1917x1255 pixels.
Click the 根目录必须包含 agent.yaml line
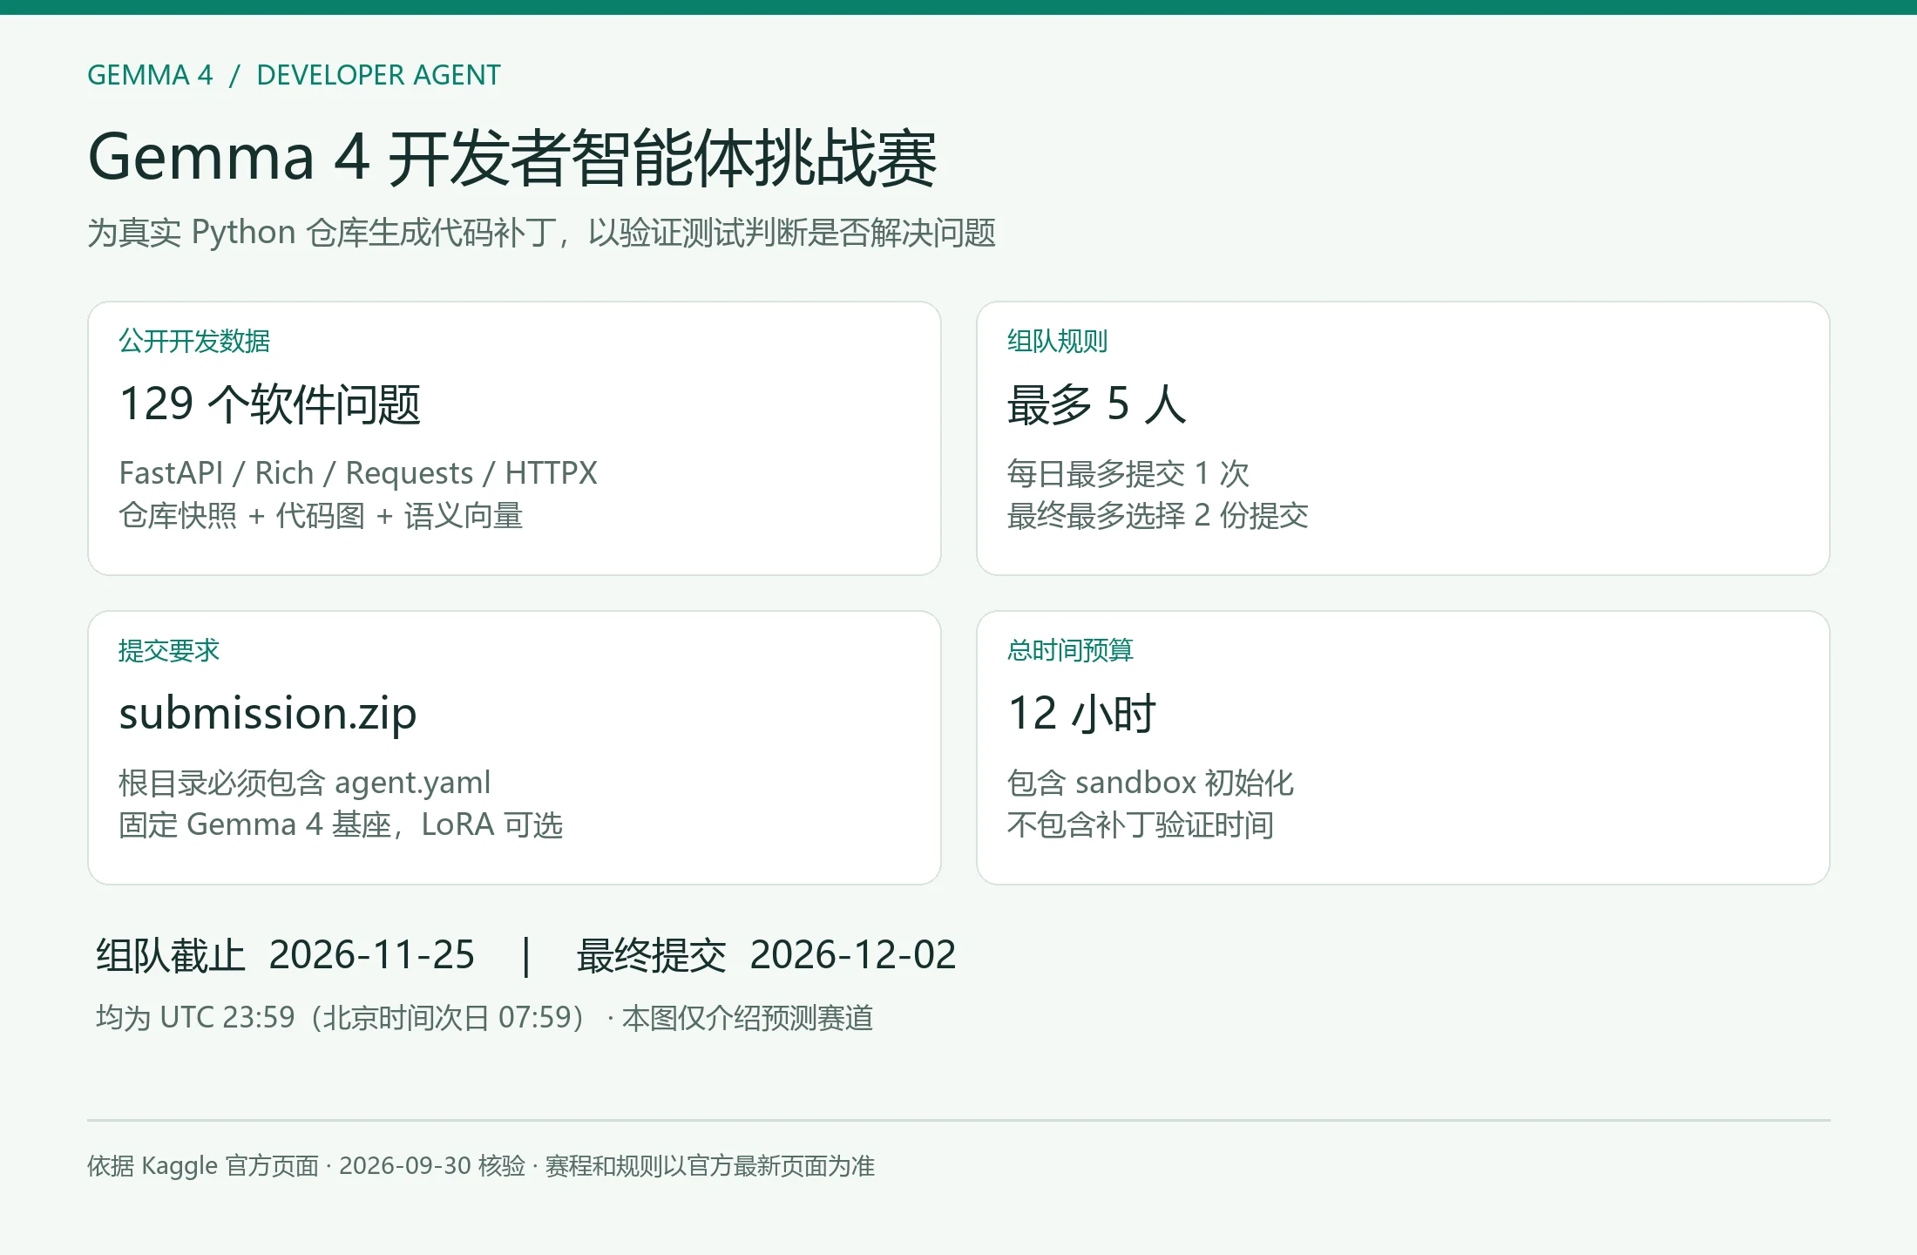305,783
